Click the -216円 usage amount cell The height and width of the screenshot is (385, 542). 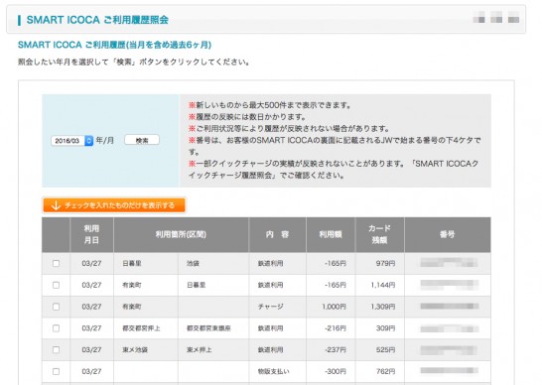[331, 328]
